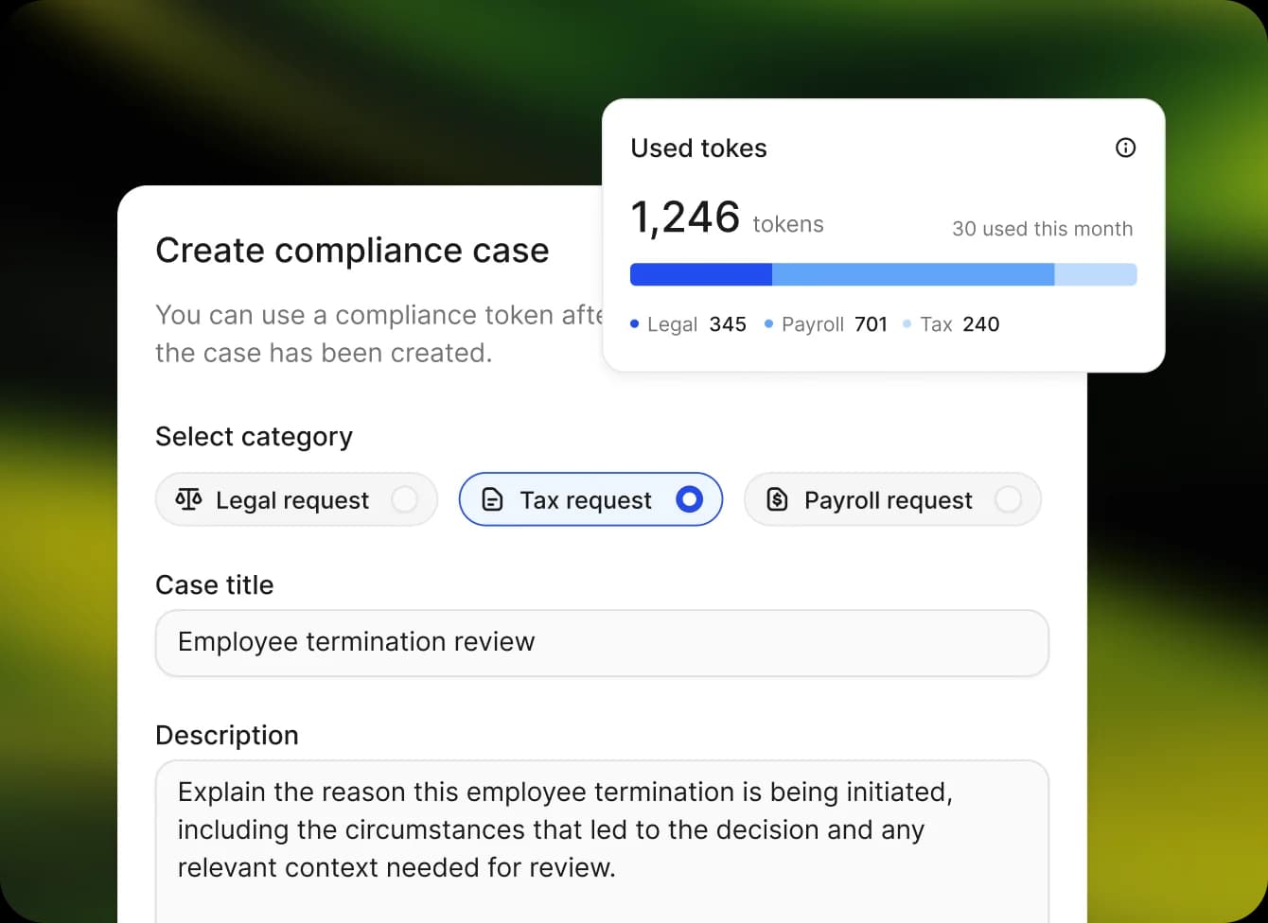Click the document icon on Tax request

point(492,499)
